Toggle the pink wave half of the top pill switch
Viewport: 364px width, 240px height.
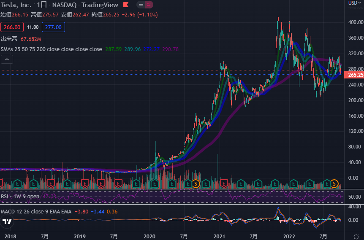[x=149, y=5]
